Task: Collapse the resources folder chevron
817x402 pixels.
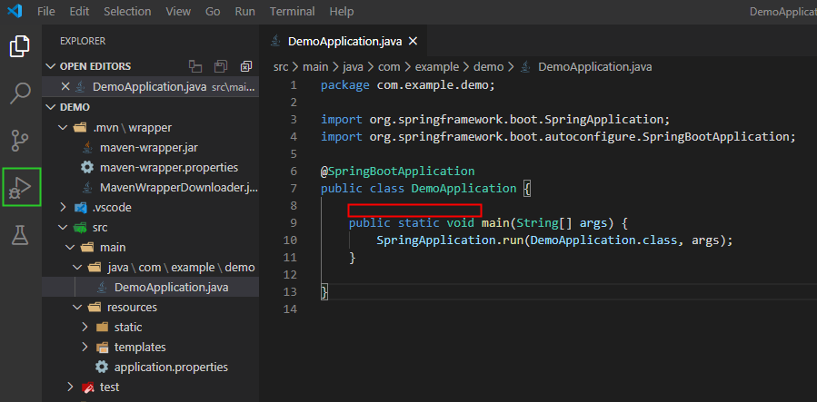Action: pyautogui.click(x=77, y=307)
